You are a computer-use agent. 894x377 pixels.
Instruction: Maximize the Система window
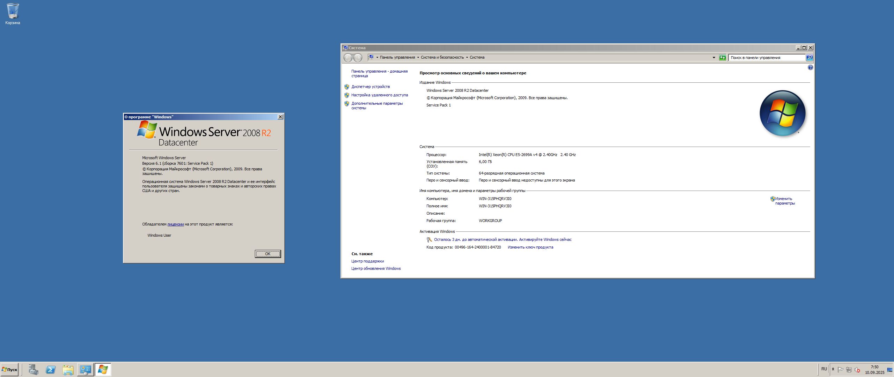pyautogui.click(x=804, y=48)
